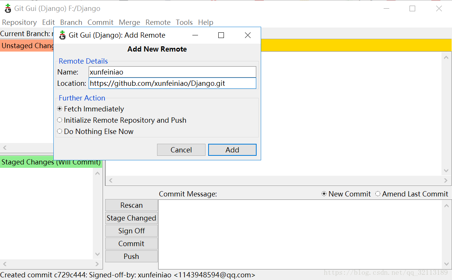The image size is (452, 280).
Task: Open the Merge menu
Action: (129, 22)
